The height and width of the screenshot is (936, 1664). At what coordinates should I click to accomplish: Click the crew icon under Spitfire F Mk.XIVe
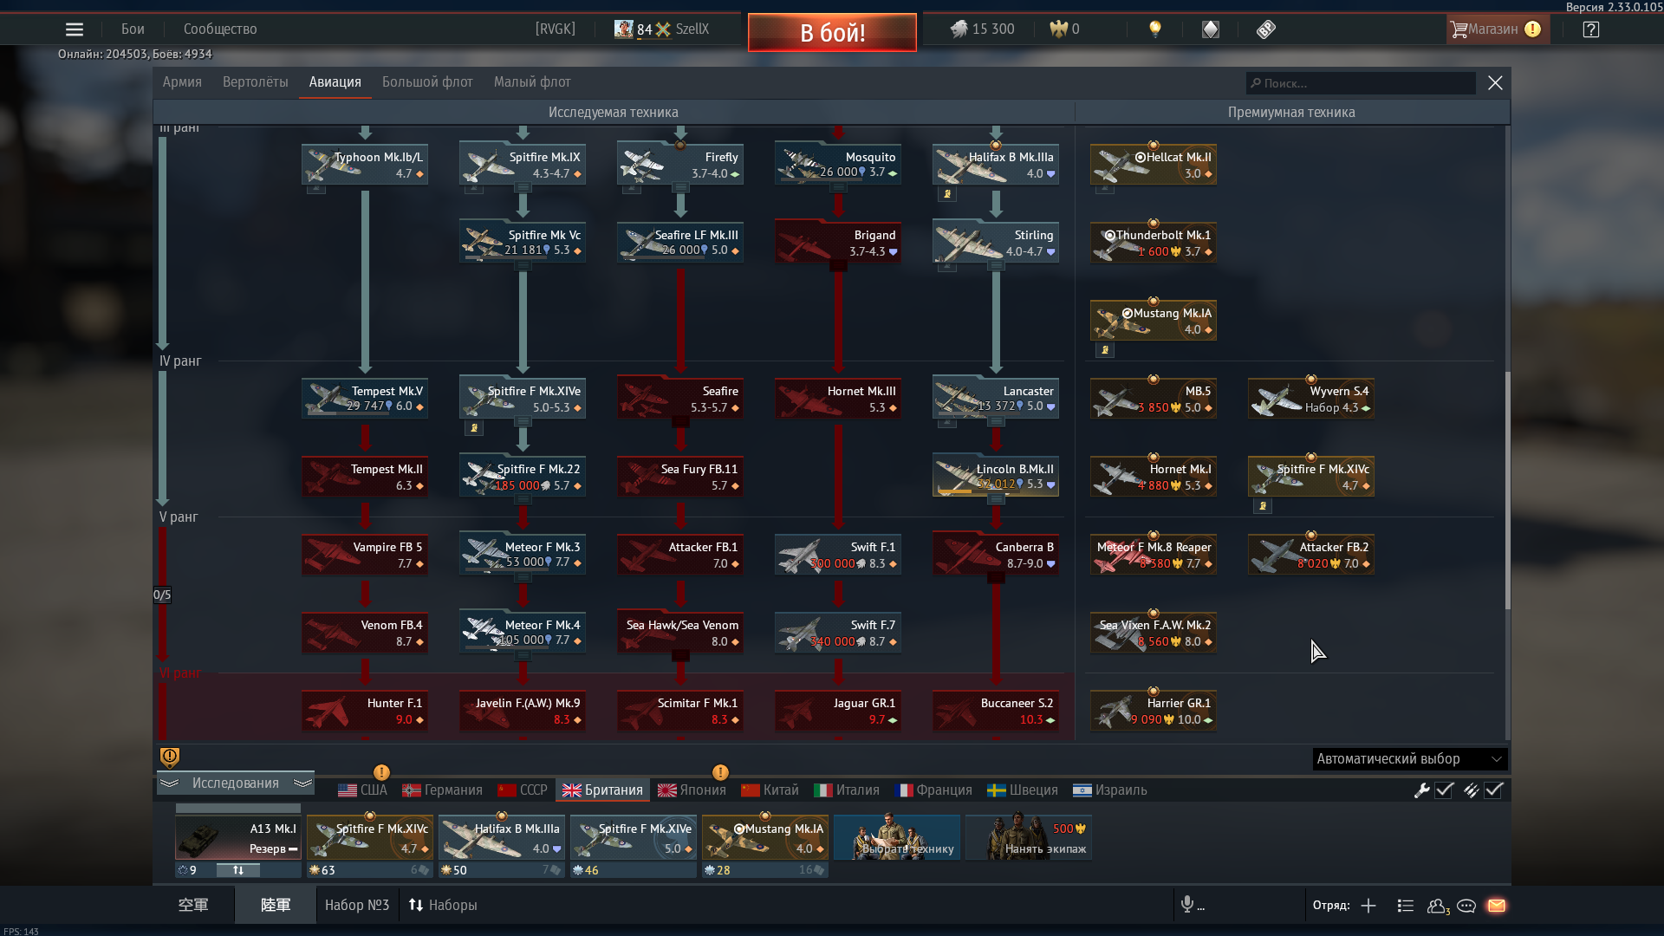click(474, 428)
